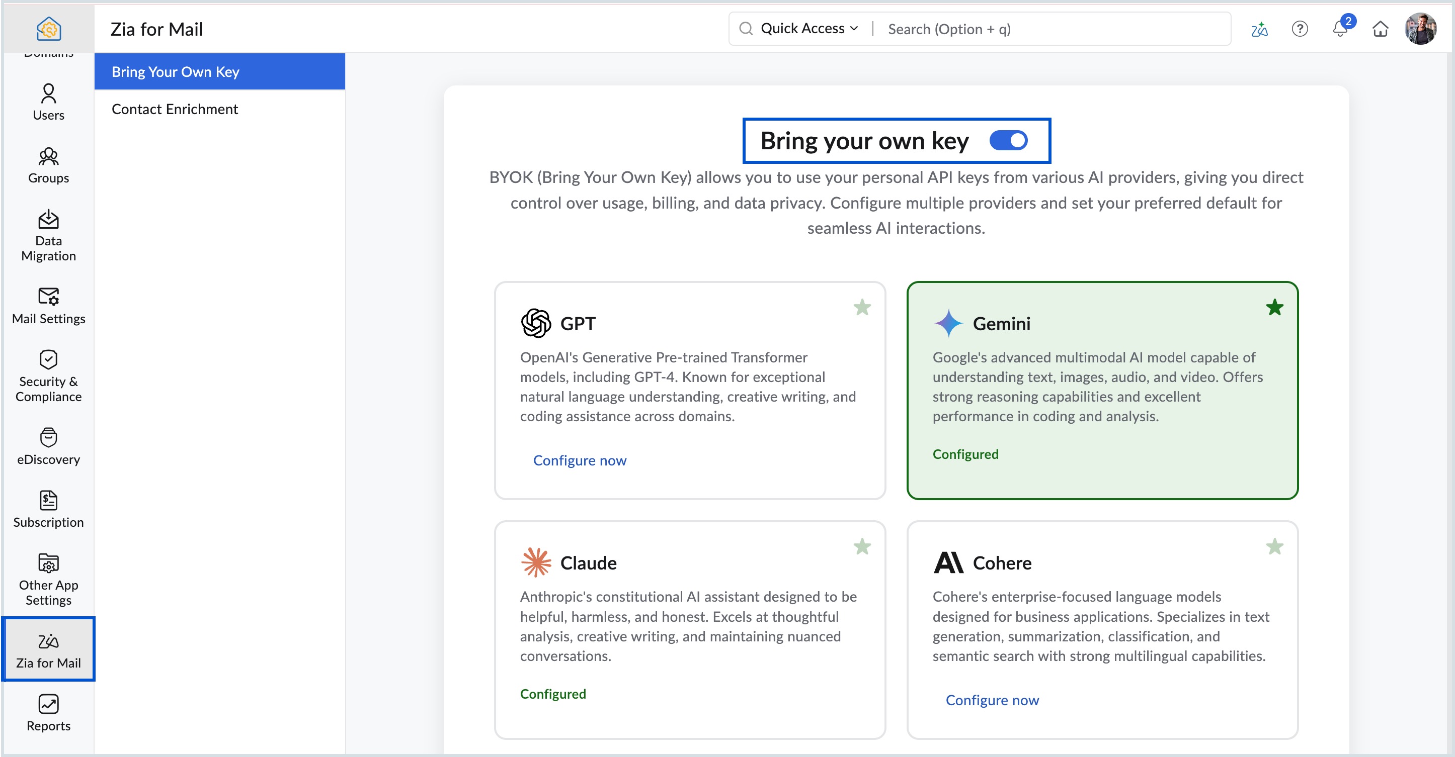Open eDiscovery in sidebar
Image resolution: width=1455 pixels, height=757 pixels.
click(x=49, y=446)
